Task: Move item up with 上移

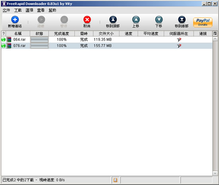Action: [x=136, y=22]
